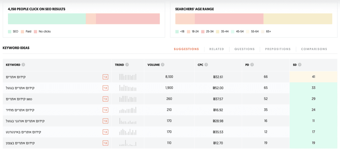Screen dimensions: 340x151
Task: Open arrow icon for the 1,900 volume keyword
Action: (x=105, y=88)
